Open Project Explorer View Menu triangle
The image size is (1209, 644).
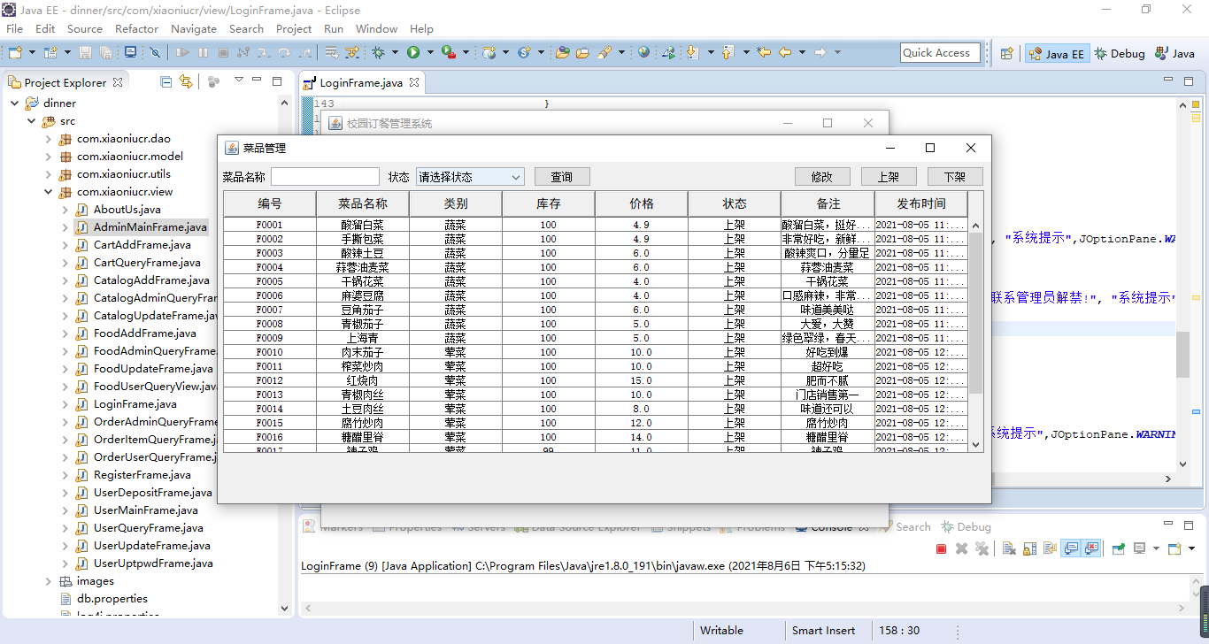[238, 80]
